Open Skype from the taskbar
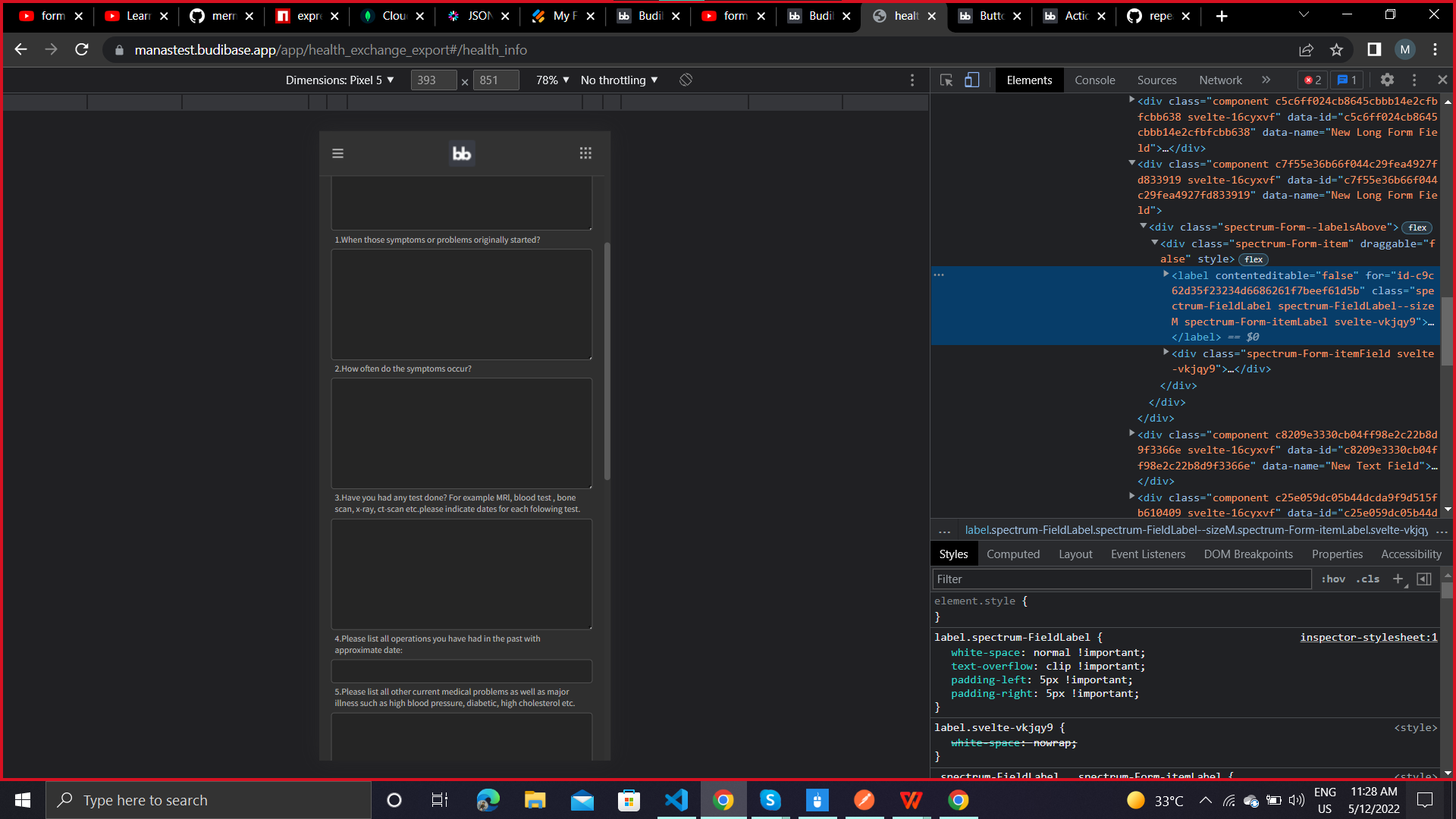This screenshot has height=819, width=1456. pos(770,799)
